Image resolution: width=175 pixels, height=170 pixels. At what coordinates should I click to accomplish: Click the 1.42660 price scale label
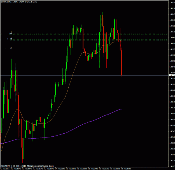pyautogui.click(x=172, y=90)
